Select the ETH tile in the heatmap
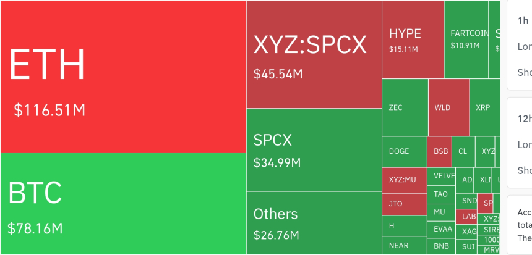This screenshot has width=532, height=255. (123, 77)
